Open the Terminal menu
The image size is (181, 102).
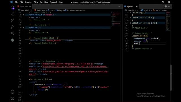tap(53, 2)
